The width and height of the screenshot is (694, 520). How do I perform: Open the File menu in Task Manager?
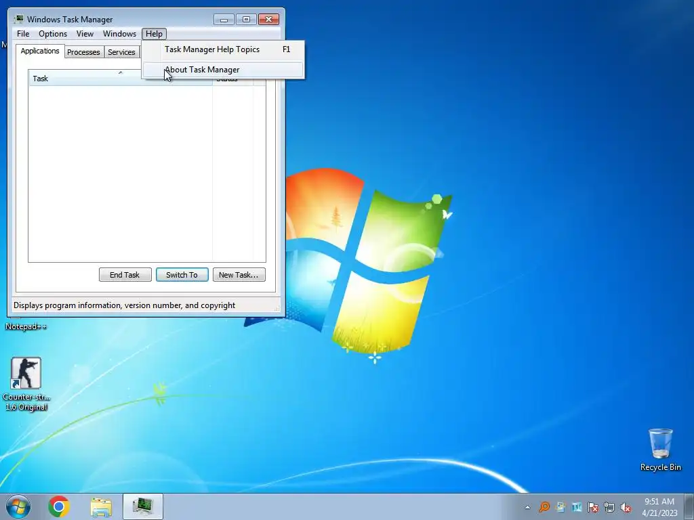click(x=23, y=34)
